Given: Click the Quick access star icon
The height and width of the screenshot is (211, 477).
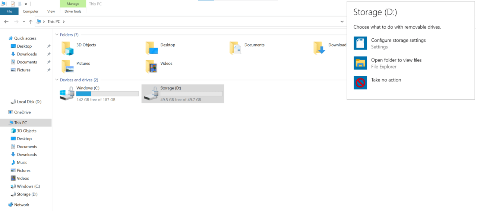Looking at the screenshot, I should 11,38.
